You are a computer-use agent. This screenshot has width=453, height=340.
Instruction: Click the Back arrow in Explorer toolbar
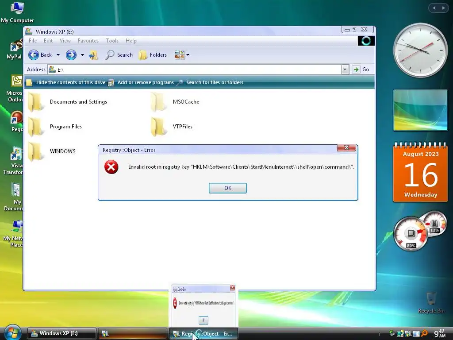(x=34, y=54)
